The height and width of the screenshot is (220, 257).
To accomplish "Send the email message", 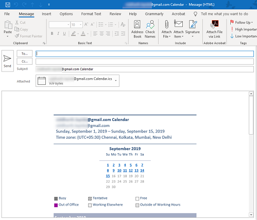I will [7, 61].
